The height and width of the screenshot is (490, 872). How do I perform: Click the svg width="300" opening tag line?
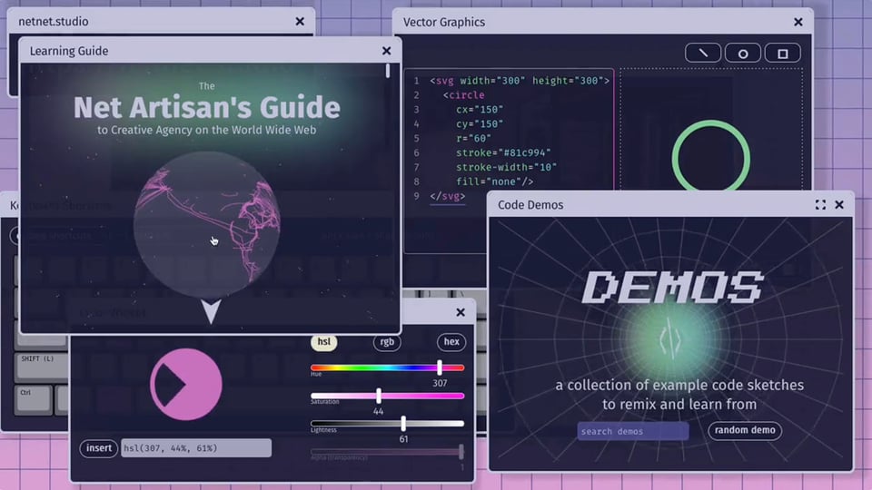(520, 81)
